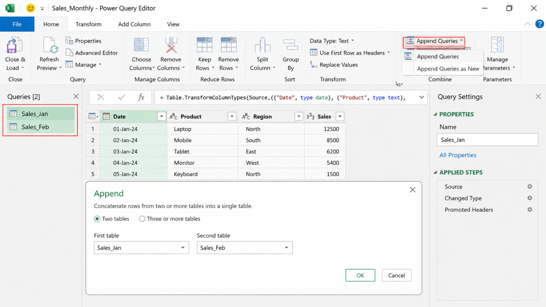Screen dimensions: 546x307
Task: Click the Region column type icon
Action: [x=246, y=116]
